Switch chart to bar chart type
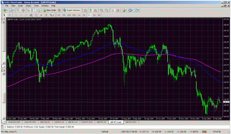This screenshot has width=231, height=134. pyautogui.click(x=85, y=10)
